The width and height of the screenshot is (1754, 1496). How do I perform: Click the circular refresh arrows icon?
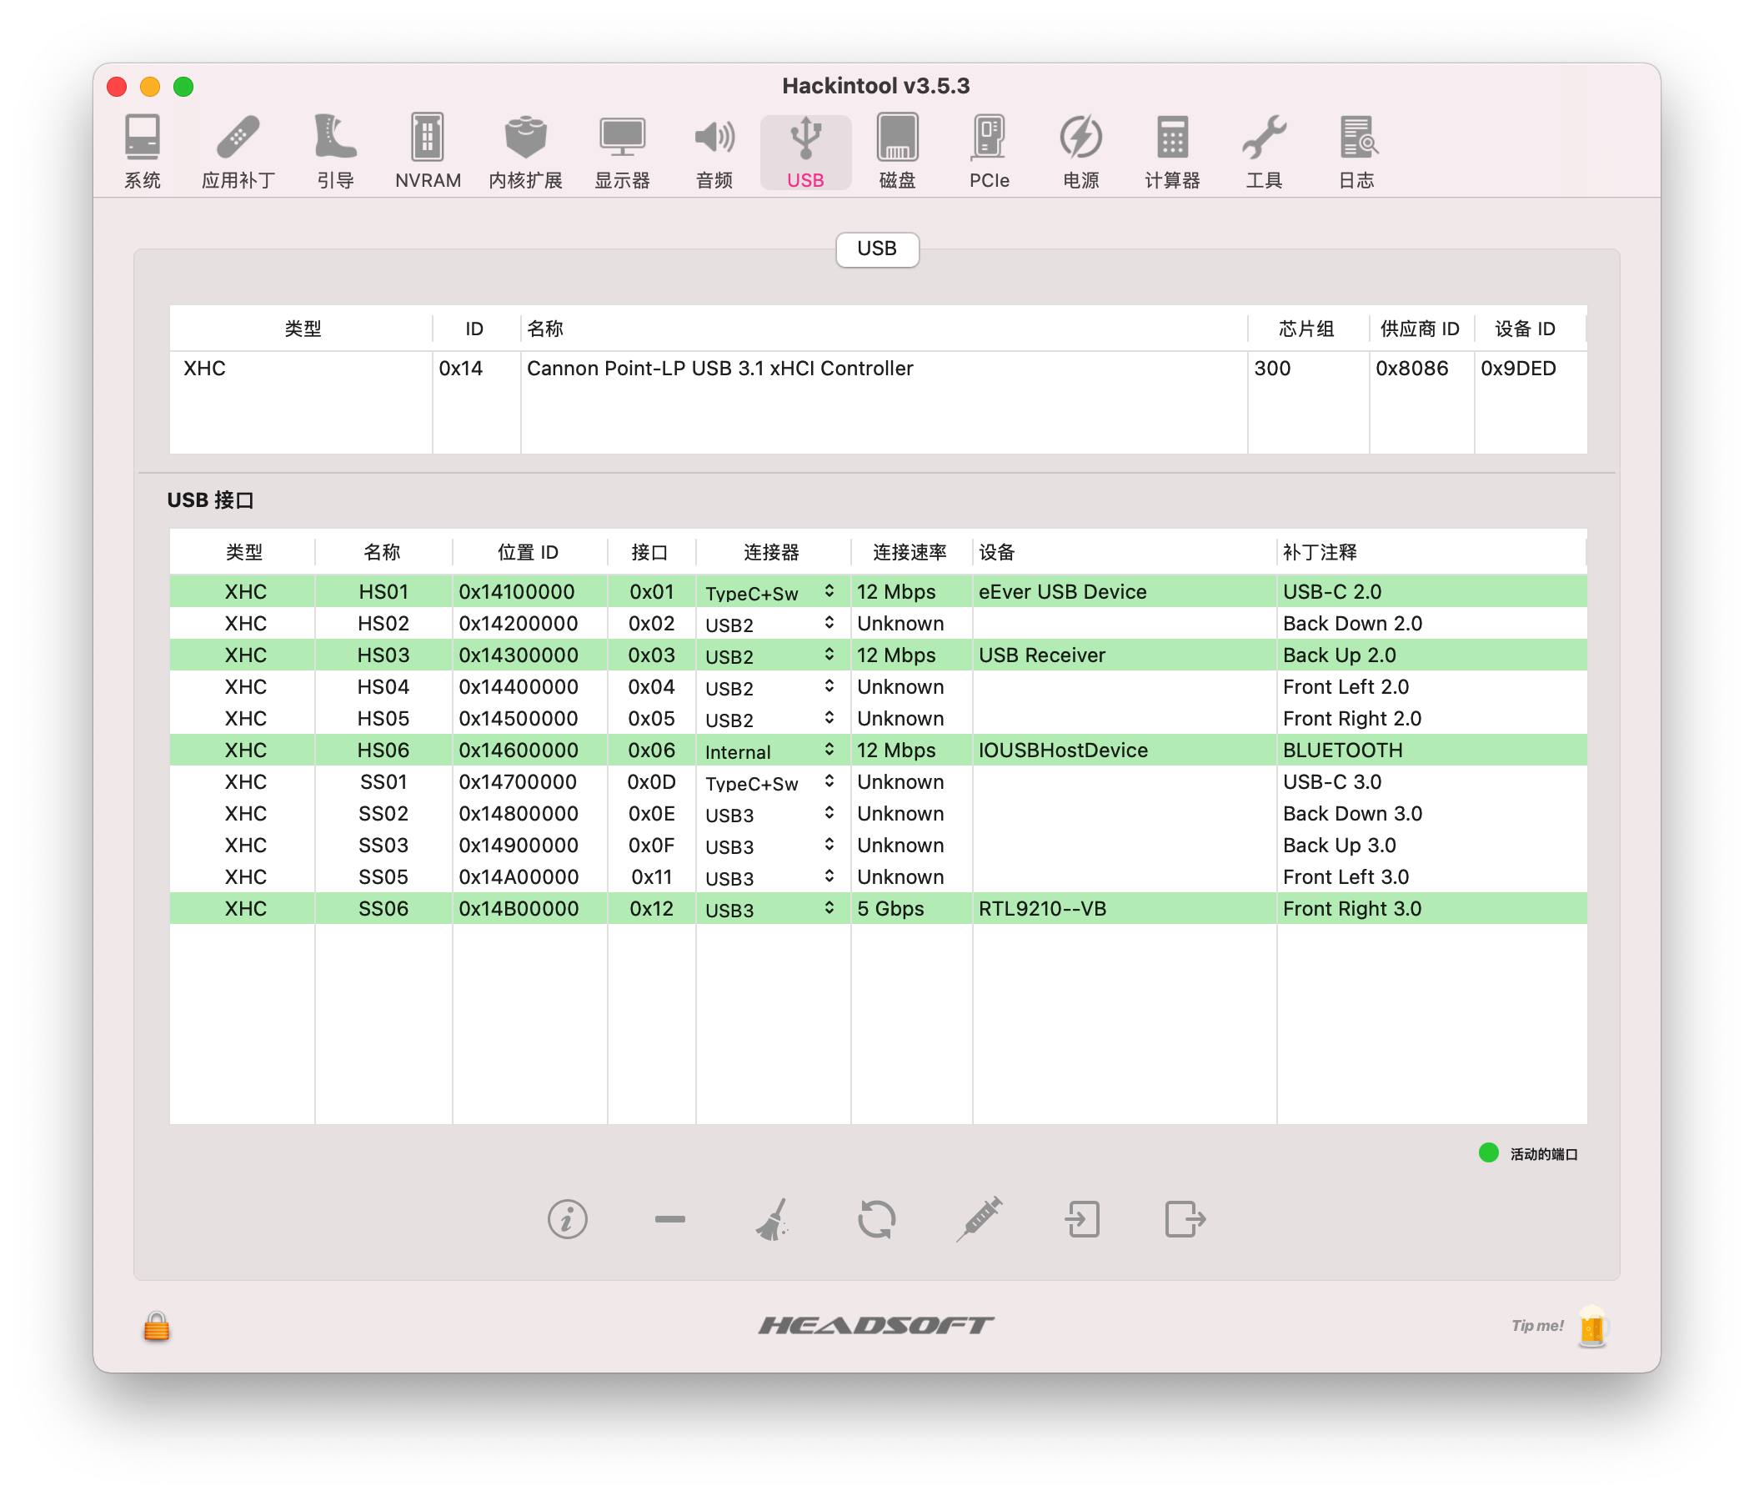[x=876, y=1219]
